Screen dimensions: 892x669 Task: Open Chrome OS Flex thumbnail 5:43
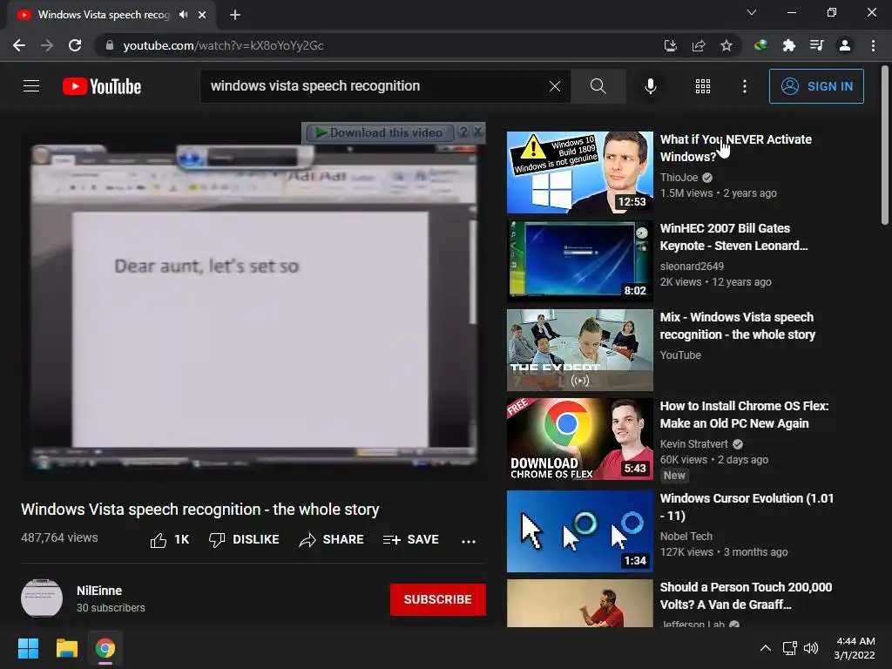(x=579, y=439)
